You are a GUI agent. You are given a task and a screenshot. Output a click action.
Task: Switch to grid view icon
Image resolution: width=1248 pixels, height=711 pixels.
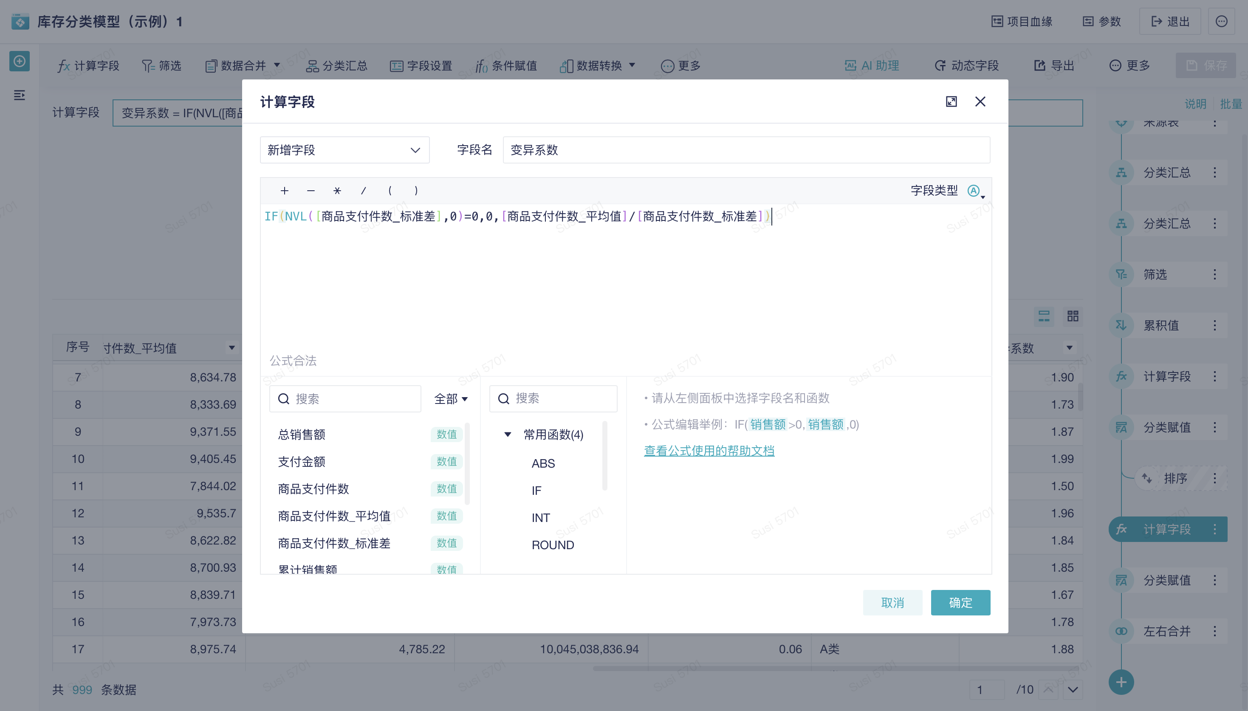pyautogui.click(x=1073, y=316)
